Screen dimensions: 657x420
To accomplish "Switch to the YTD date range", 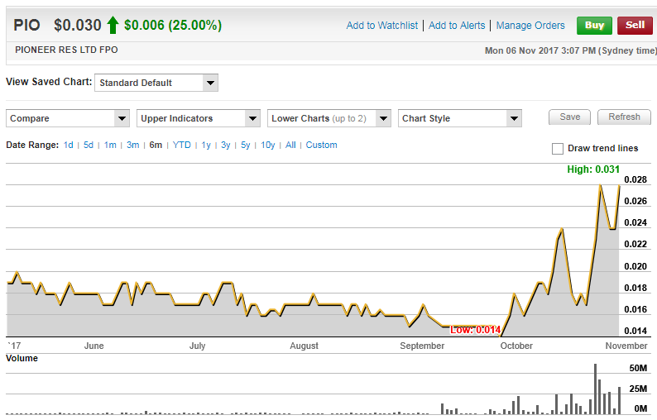I will 181,146.
